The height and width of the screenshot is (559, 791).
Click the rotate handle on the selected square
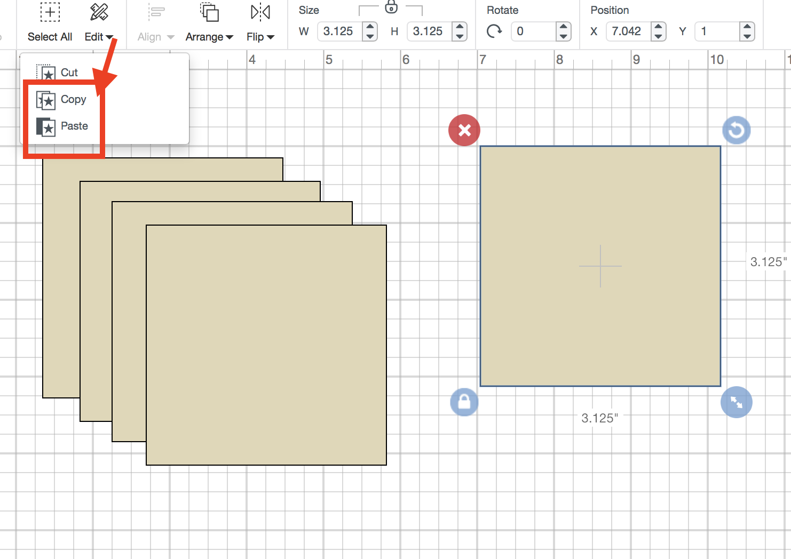click(x=736, y=130)
